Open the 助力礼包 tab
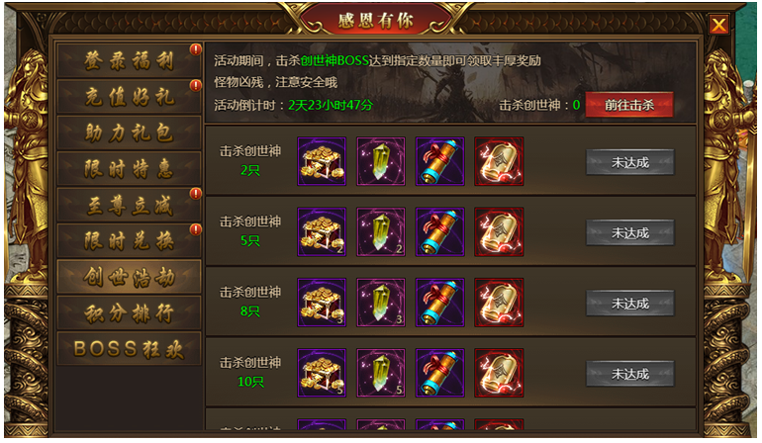762x443 pixels. pos(129,133)
